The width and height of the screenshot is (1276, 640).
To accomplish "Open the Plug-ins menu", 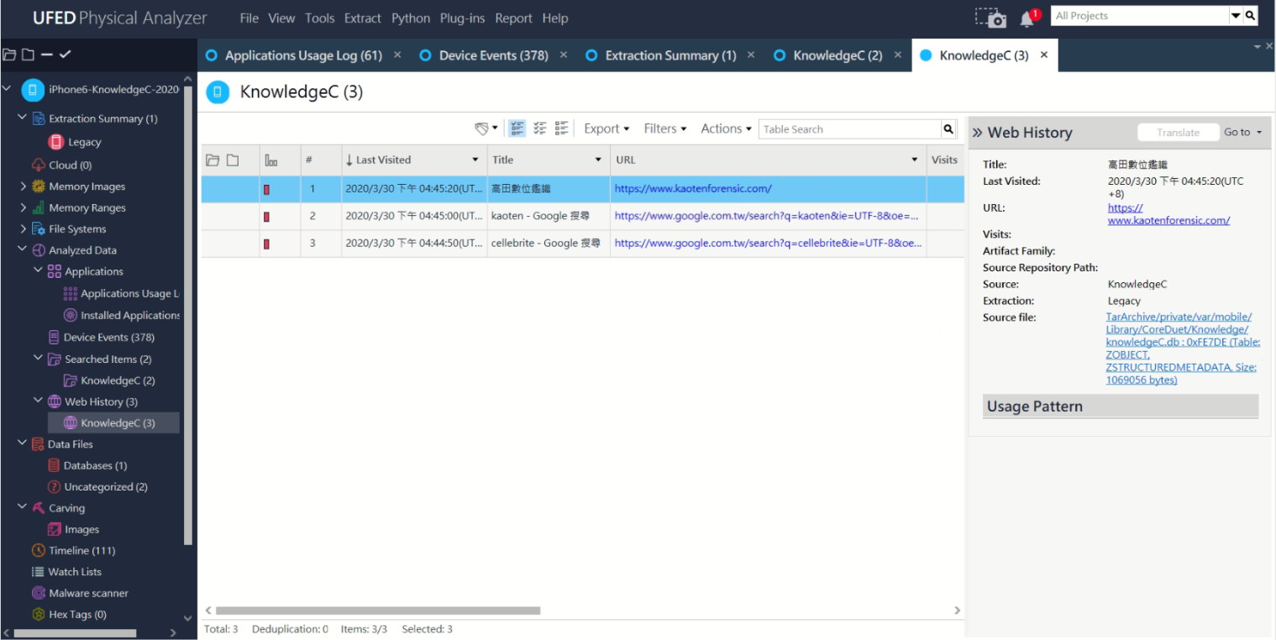I will coord(462,18).
